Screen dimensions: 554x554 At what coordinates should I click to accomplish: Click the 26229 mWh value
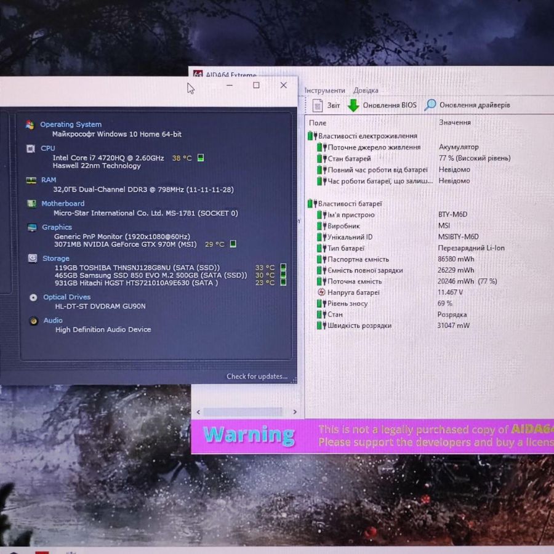coord(456,270)
